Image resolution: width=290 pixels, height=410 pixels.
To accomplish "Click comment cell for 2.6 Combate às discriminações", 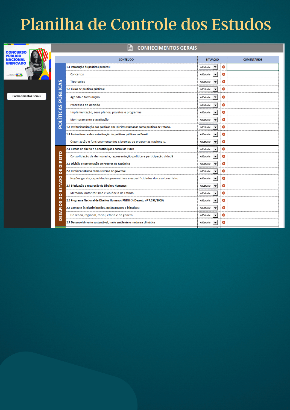I will click(253, 208).
